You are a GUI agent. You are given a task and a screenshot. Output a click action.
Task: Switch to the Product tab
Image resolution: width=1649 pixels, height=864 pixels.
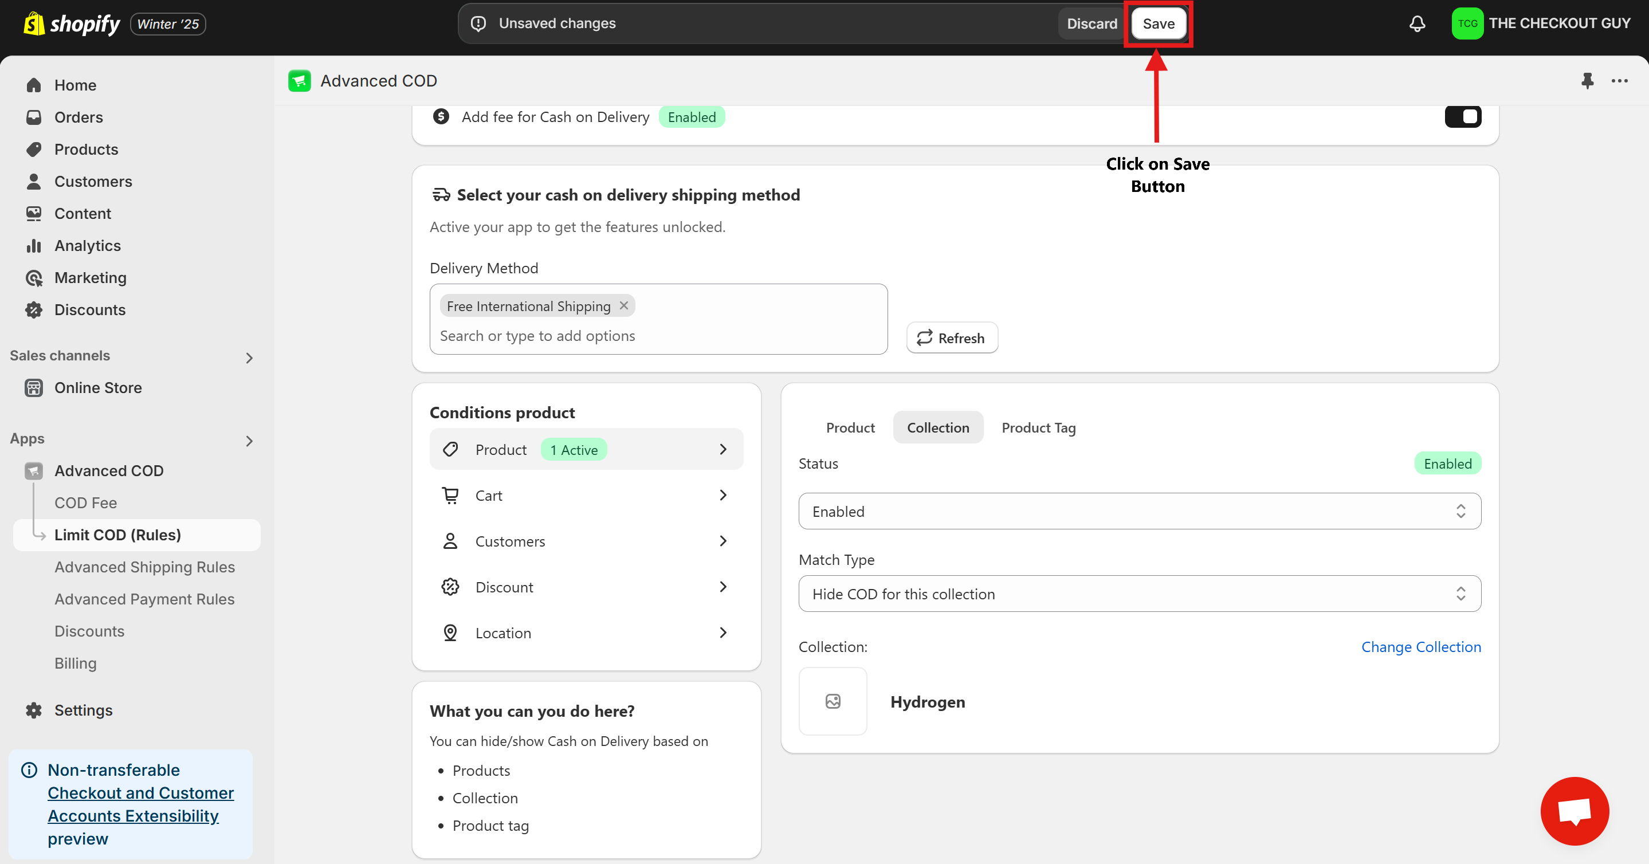pyautogui.click(x=850, y=427)
